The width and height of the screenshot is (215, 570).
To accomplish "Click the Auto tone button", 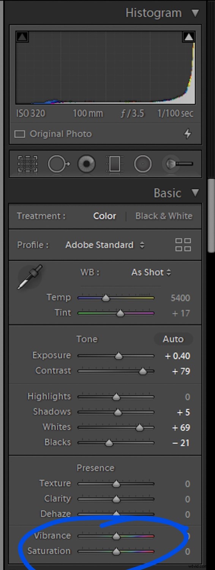I will 173,339.
